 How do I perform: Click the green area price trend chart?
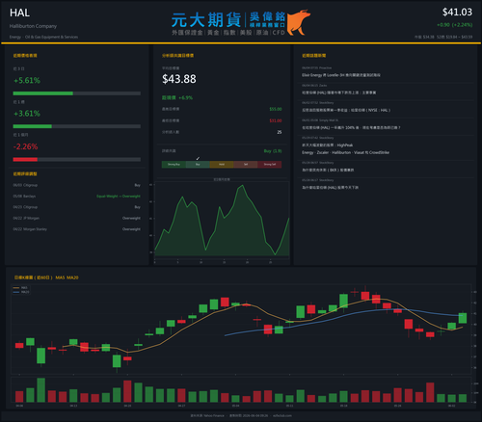point(222,222)
